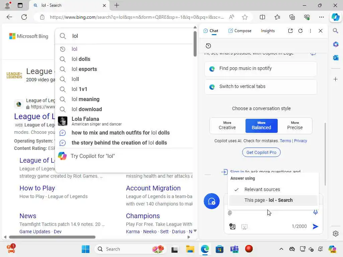Open sidebar settings gear
Screen dimensions: 343x257
click(336, 233)
